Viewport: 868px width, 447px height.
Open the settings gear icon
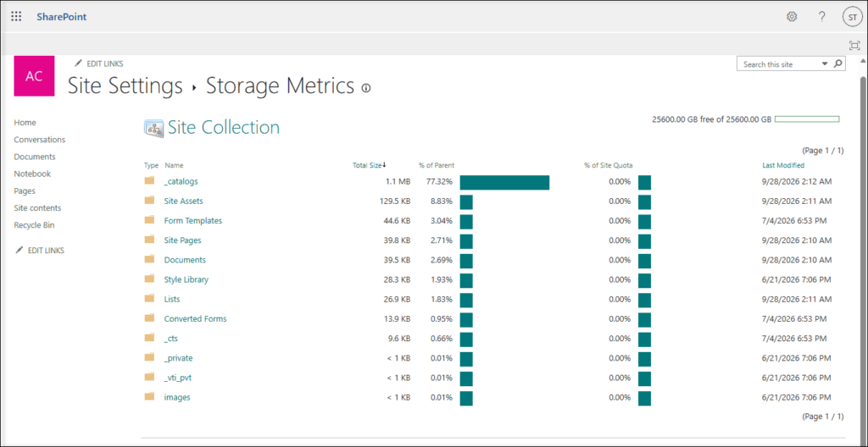[x=792, y=17]
